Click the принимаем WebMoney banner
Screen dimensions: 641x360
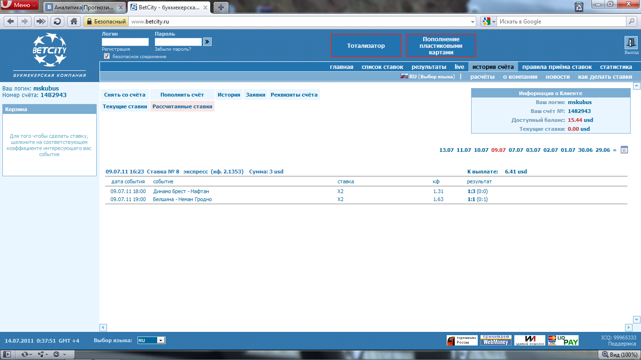495,340
